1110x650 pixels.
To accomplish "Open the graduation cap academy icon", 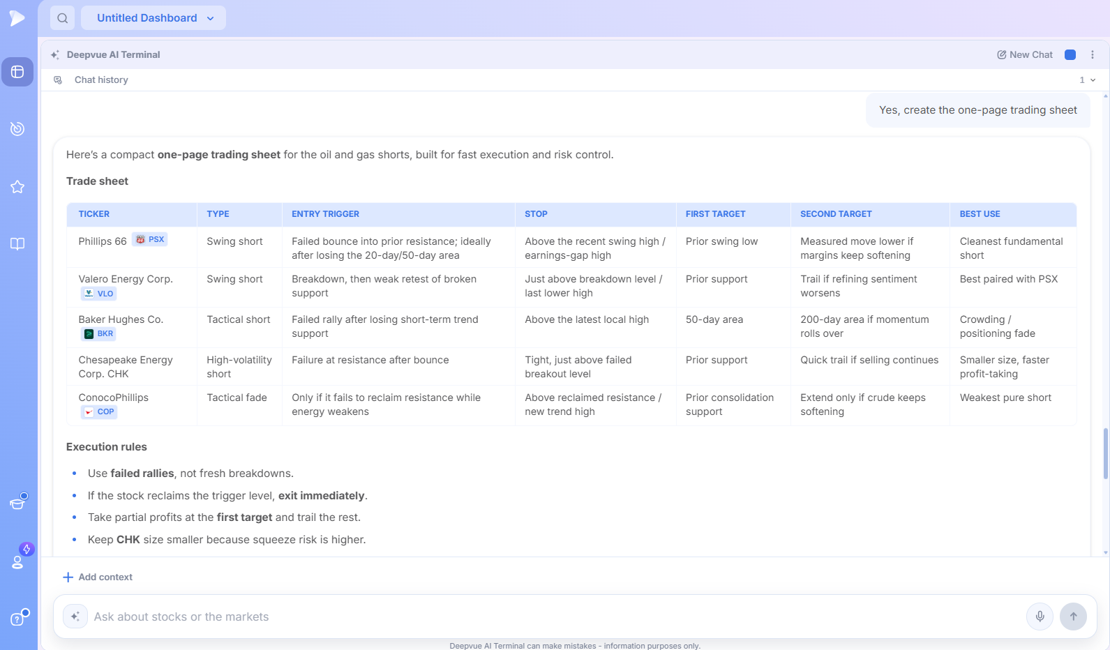I will (x=17, y=502).
